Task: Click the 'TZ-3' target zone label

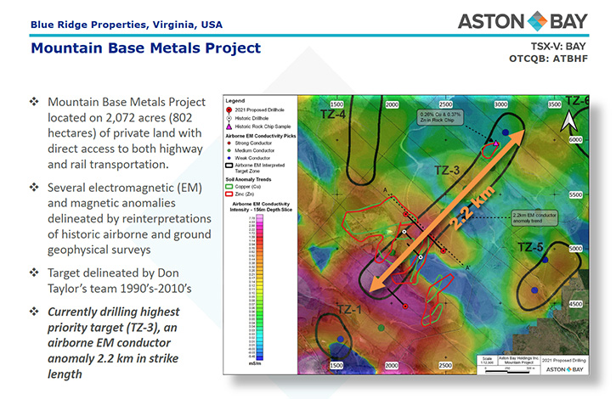Action: coord(447,171)
